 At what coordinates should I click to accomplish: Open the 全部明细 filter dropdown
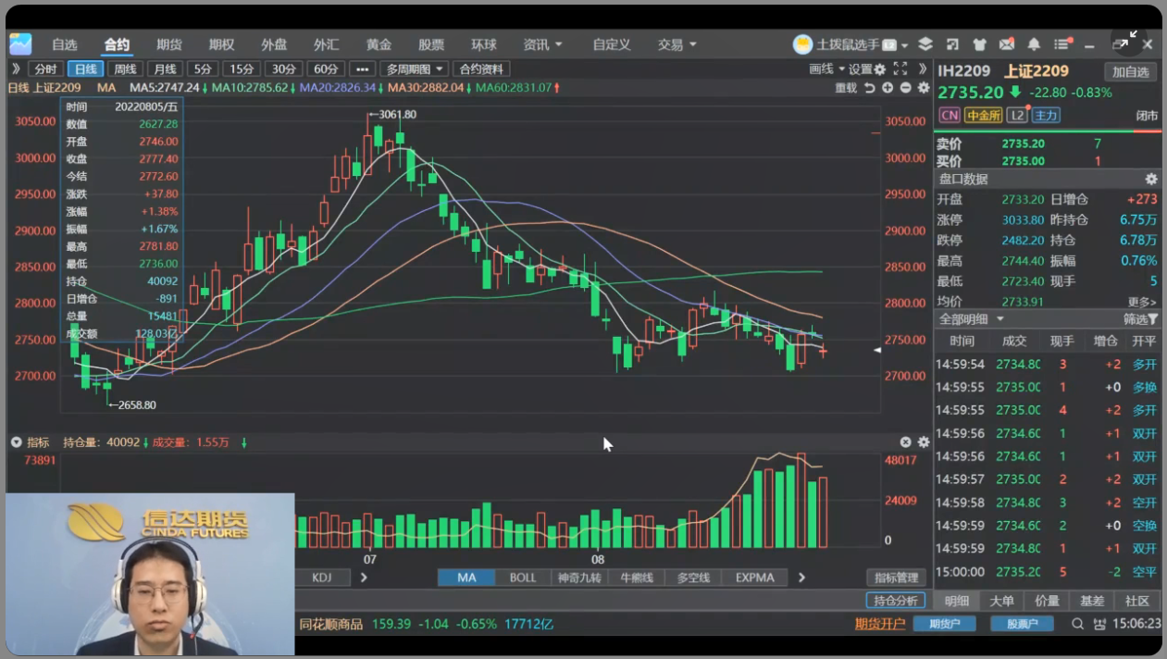pos(972,319)
